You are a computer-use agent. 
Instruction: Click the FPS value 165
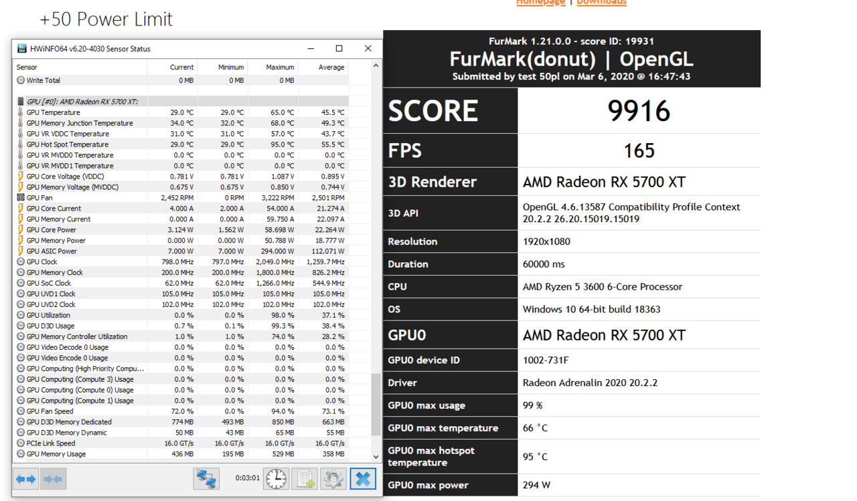(639, 151)
